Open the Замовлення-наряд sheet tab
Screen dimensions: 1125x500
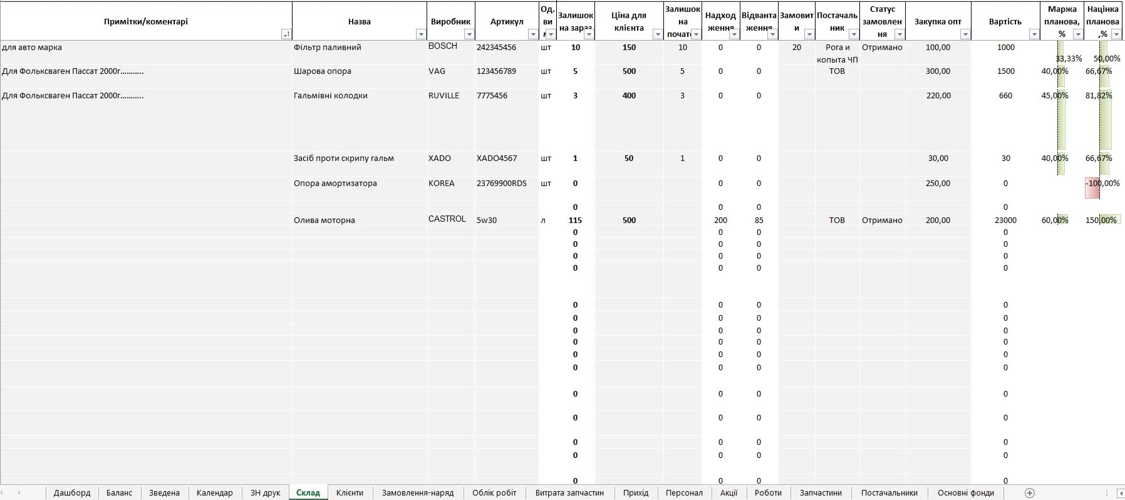tap(417, 493)
